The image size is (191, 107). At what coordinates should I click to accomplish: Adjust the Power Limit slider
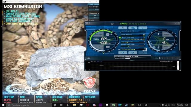pyautogui.click(x=133, y=36)
